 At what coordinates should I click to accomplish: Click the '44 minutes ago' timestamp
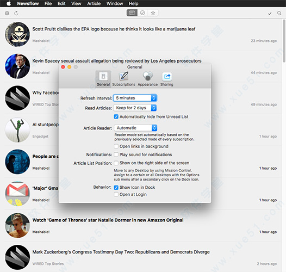point(264,73)
